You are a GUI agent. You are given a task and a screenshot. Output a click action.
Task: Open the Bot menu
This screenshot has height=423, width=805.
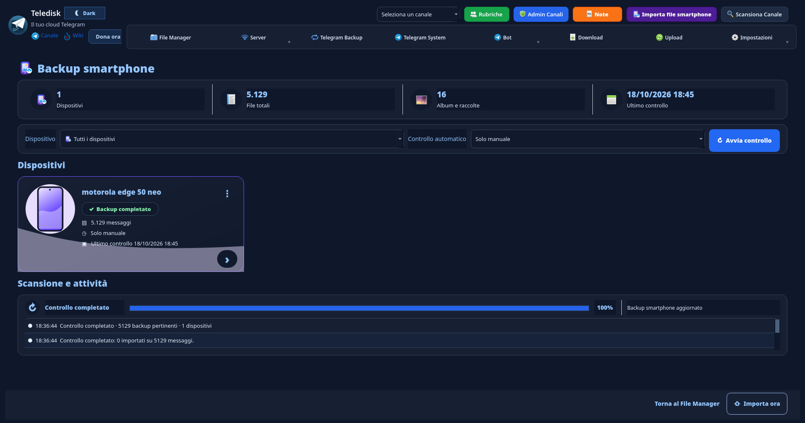click(503, 37)
